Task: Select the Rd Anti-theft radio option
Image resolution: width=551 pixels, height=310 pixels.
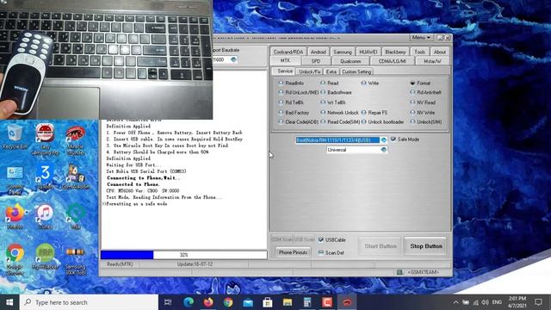Action: click(x=425, y=92)
